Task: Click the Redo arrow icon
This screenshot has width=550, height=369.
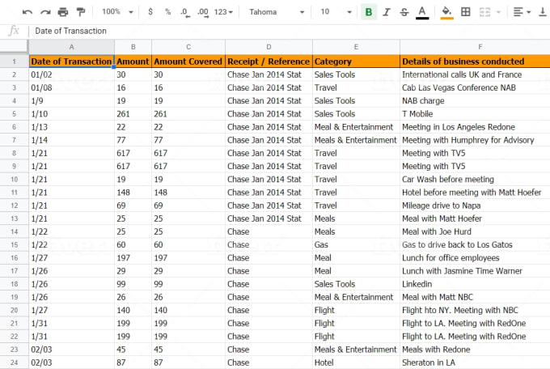Action: (45, 12)
